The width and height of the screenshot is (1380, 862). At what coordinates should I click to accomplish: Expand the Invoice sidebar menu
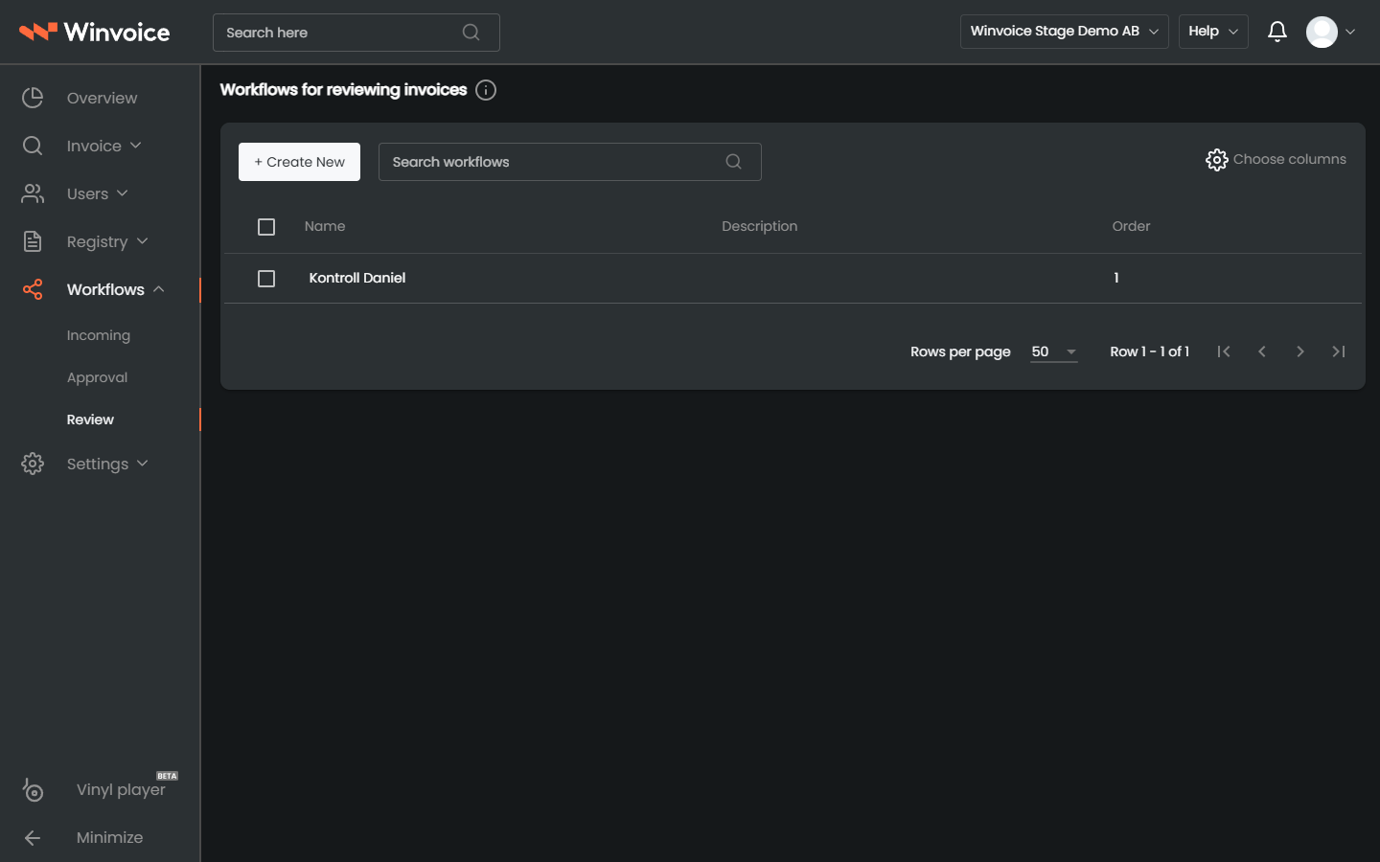135,146
